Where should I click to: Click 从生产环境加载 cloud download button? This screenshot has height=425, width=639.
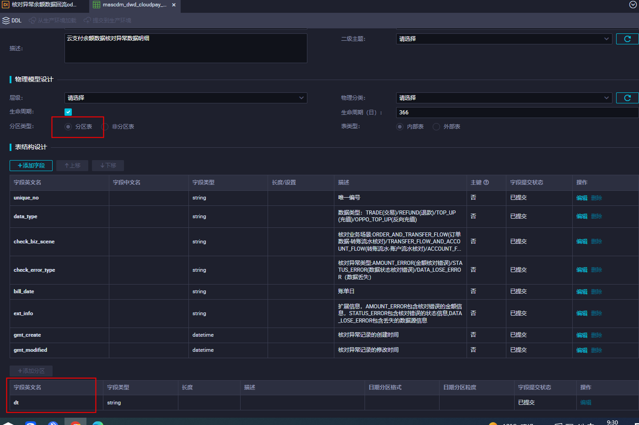pyautogui.click(x=53, y=21)
